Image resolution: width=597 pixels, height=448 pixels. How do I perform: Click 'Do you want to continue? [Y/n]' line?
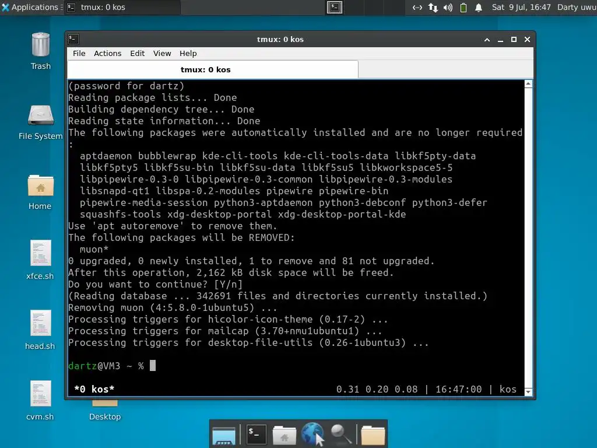tap(155, 284)
